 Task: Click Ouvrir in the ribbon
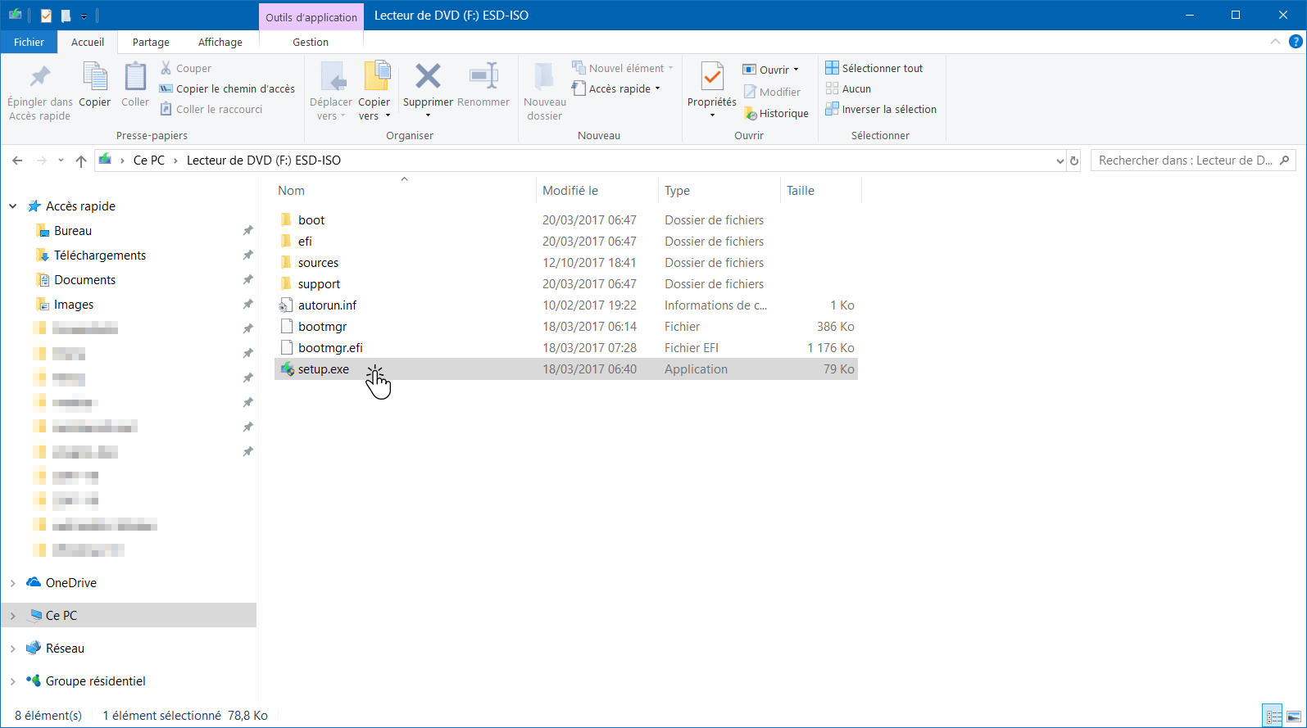click(x=770, y=70)
